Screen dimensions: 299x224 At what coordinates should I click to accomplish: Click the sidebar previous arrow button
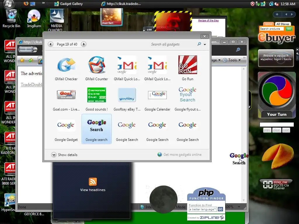pos(286,14)
